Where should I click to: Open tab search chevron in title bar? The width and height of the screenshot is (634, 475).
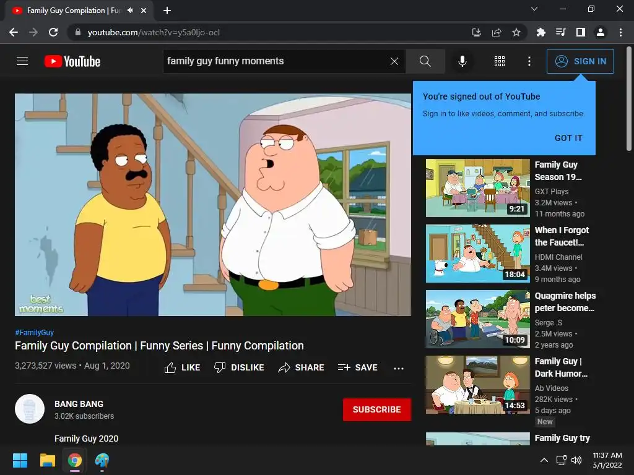tap(534, 9)
